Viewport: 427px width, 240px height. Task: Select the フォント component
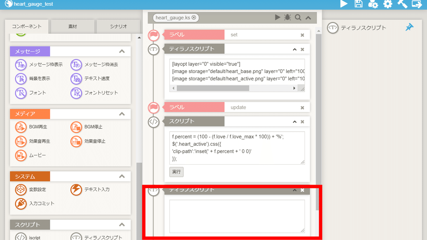31,93
